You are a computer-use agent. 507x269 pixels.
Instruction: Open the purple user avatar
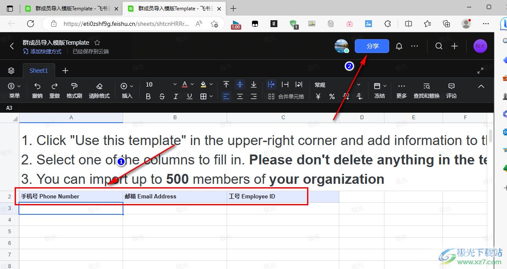tap(480, 46)
